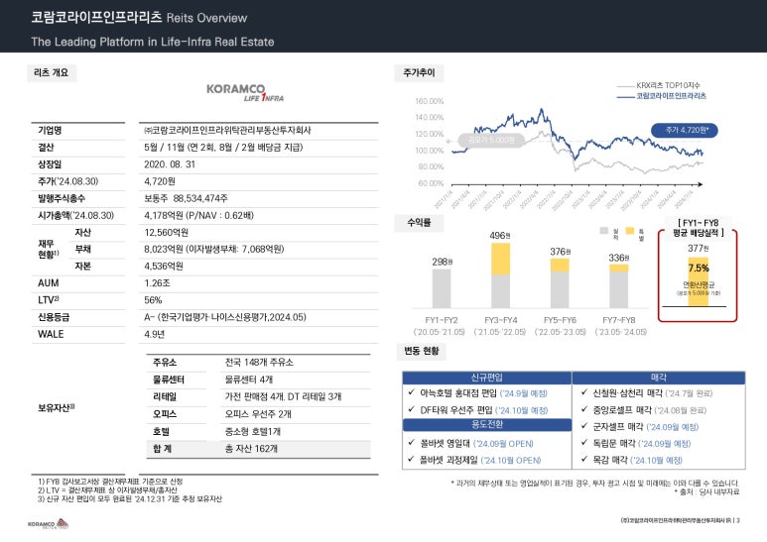
Task: Click the 298원 bar for FY1~FY2
Action: click(x=442, y=288)
